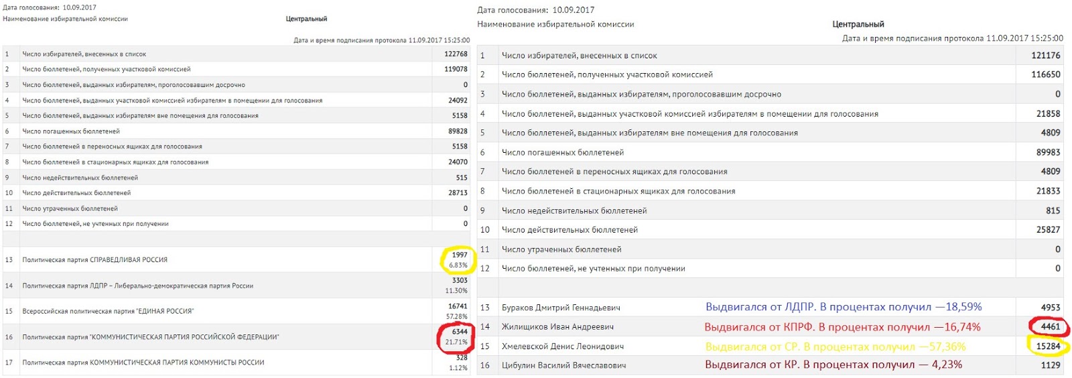Click the КР annotation showing 4,23%
Image resolution: width=1072 pixels, height=378 pixels.
tap(833, 365)
